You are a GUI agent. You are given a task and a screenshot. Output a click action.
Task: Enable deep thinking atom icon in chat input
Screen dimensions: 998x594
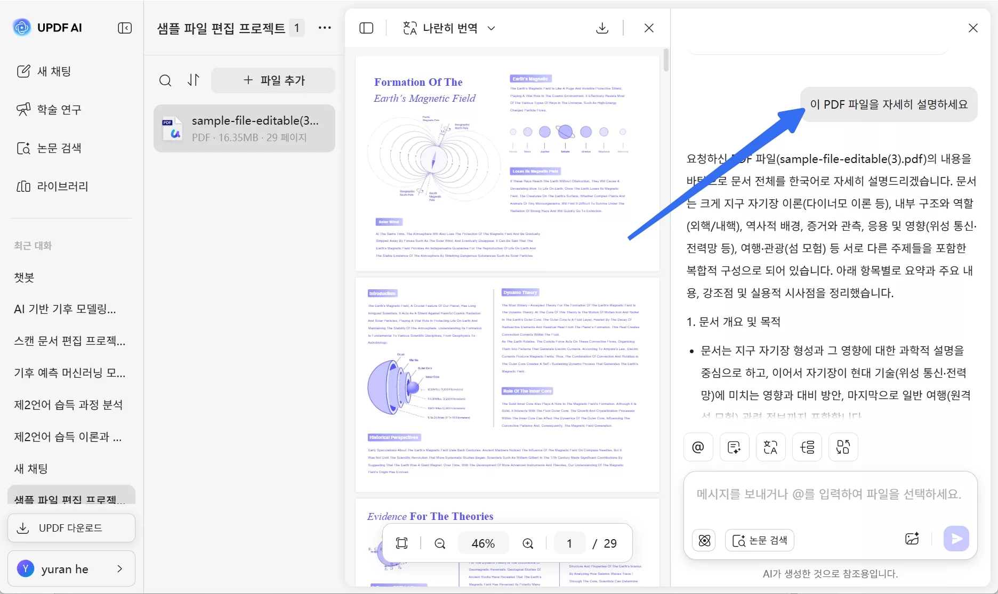(704, 540)
